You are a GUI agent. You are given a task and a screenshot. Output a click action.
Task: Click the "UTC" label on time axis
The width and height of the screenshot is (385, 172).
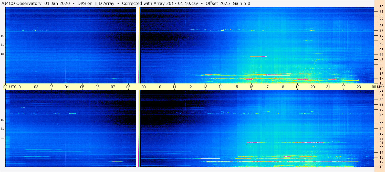point(13,87)
